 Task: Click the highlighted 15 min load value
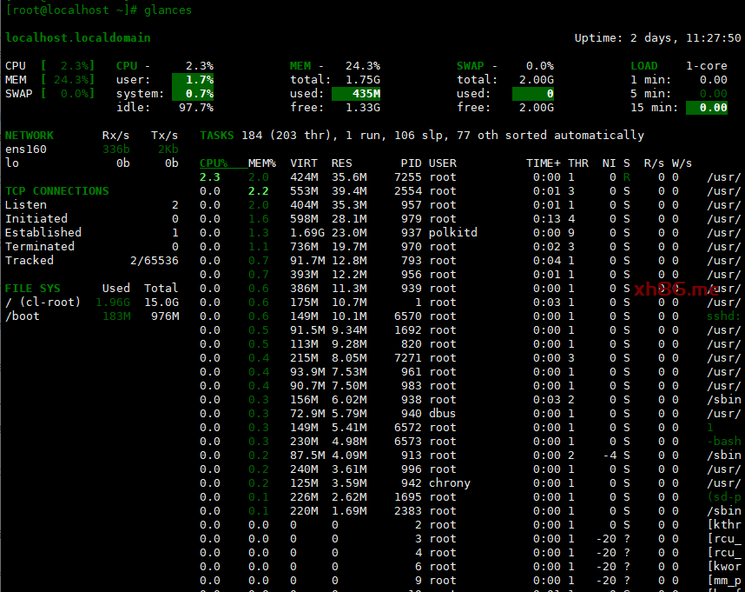707,107
